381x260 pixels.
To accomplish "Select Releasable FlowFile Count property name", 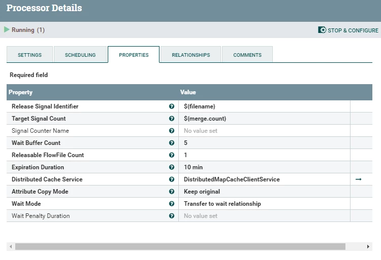I will (48, 155).
